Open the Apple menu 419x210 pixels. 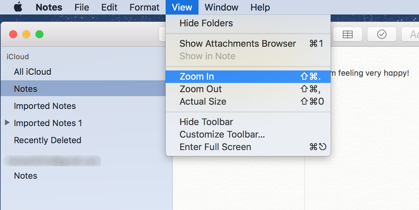[18, 7]
